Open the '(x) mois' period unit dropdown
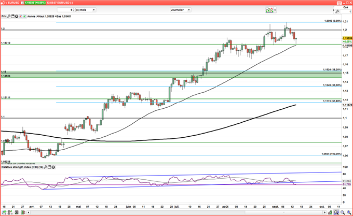 click(86, 10)
